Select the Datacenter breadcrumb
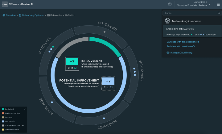 56,15
